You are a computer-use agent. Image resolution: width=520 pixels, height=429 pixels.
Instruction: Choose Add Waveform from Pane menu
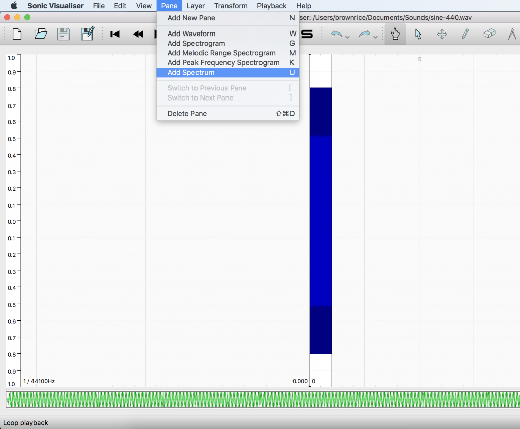(228, 34)
